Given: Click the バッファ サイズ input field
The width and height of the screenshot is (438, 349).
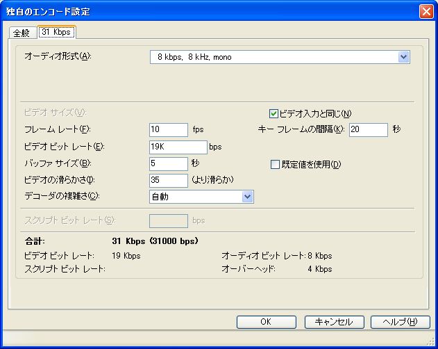Looking at the screenshot, I should point(168,163).
